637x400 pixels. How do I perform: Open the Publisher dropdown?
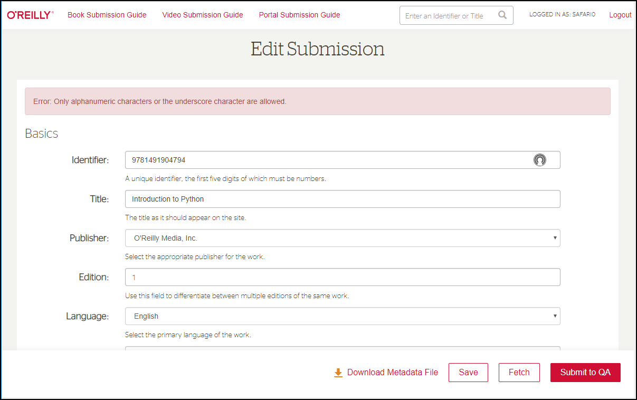pos(343,238)
